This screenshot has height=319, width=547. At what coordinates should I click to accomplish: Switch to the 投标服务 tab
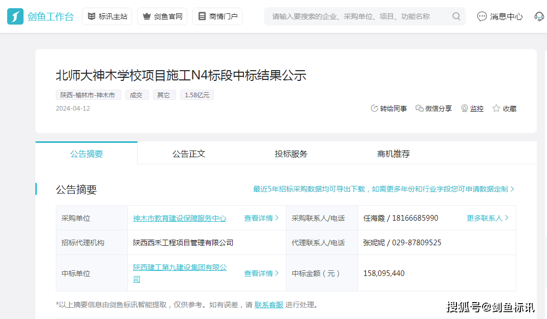pyautogui.click(x=291, y=154)
